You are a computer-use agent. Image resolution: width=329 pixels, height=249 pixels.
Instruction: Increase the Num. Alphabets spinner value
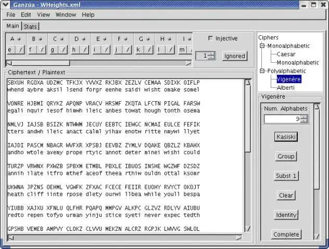pos(304,117)
